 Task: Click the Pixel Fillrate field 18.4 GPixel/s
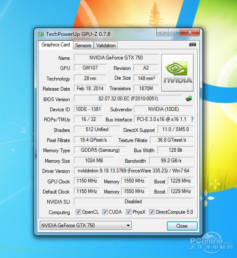93,140
